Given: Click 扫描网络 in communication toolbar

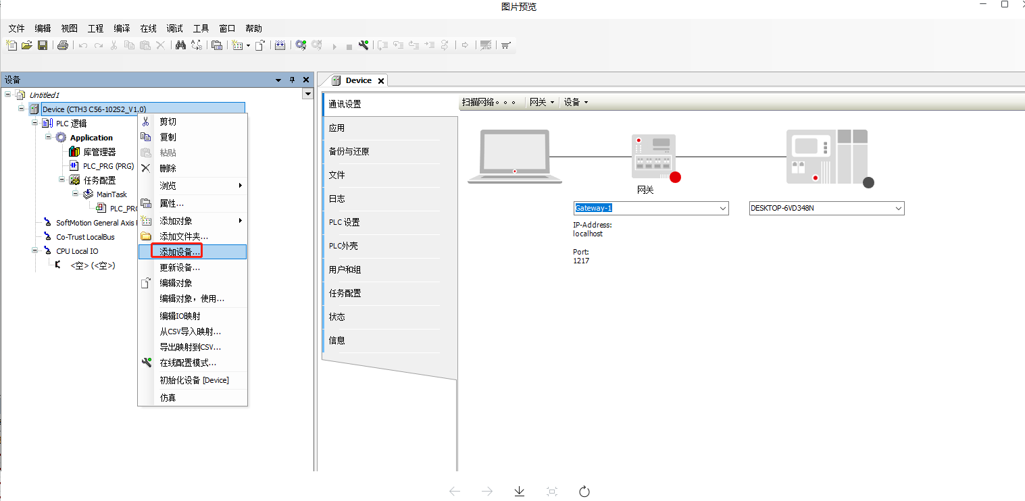Looking at the screenshot, I should tap(490, 102).
